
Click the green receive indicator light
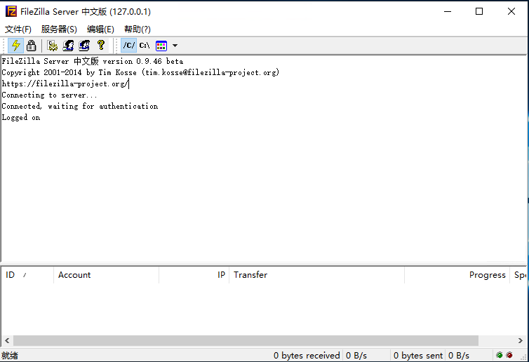500,355
